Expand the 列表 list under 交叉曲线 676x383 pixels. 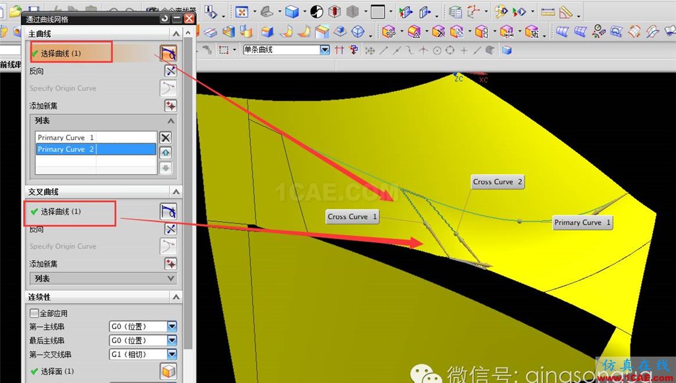tap(171, 279)
